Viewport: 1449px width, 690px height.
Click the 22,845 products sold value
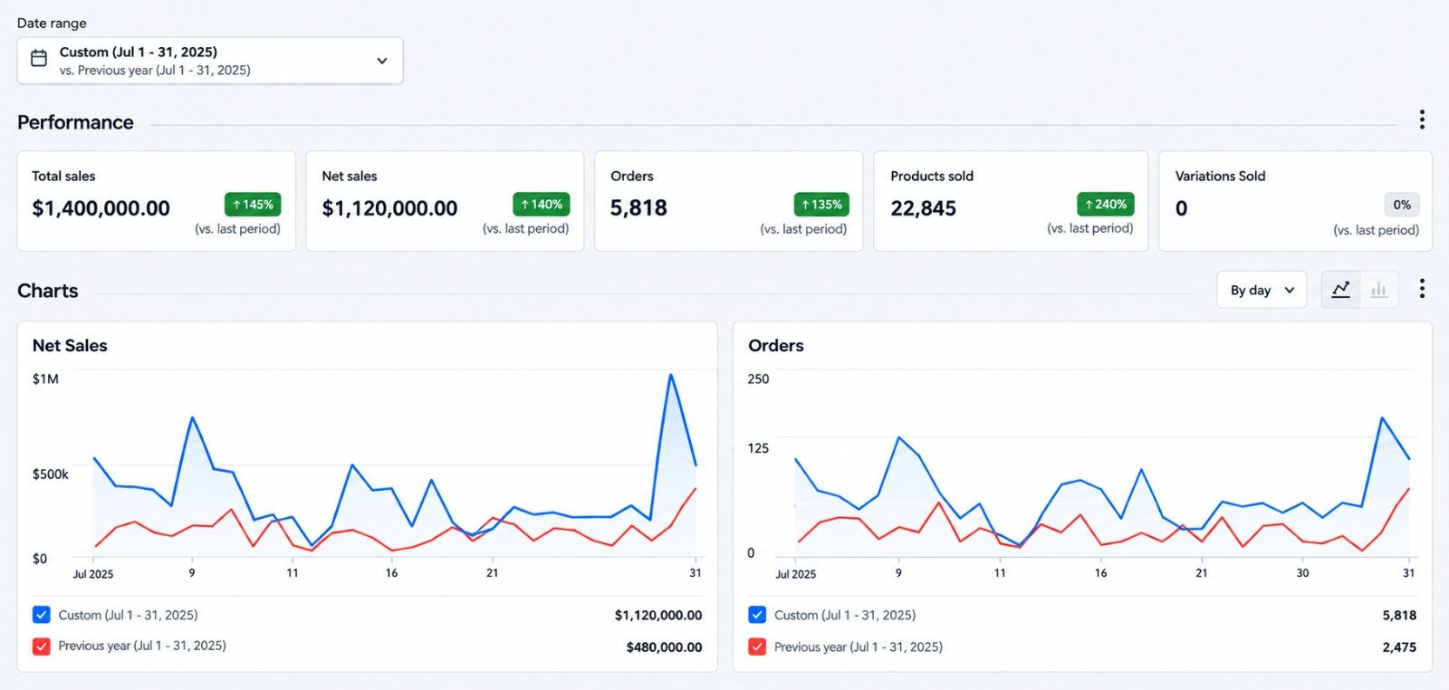(x=923, y=208)
